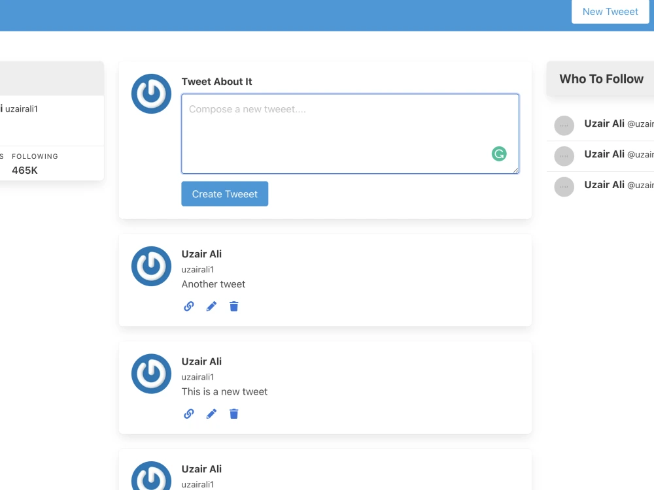Image resolution: width=654 pixels, height=490 pixels.
Task: Click avatar on This is a new tweet card
Action: pos(152,374)
